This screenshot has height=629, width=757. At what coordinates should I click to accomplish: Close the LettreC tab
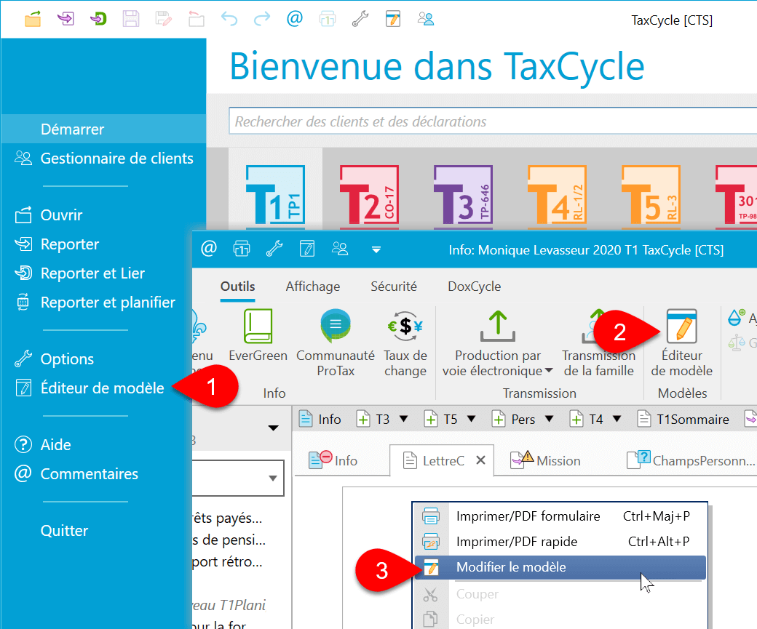pos(480,460)
